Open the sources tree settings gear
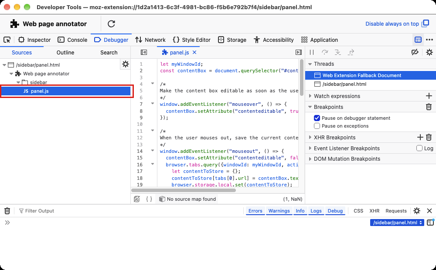 pyautogui.click(x=126, y=64)
